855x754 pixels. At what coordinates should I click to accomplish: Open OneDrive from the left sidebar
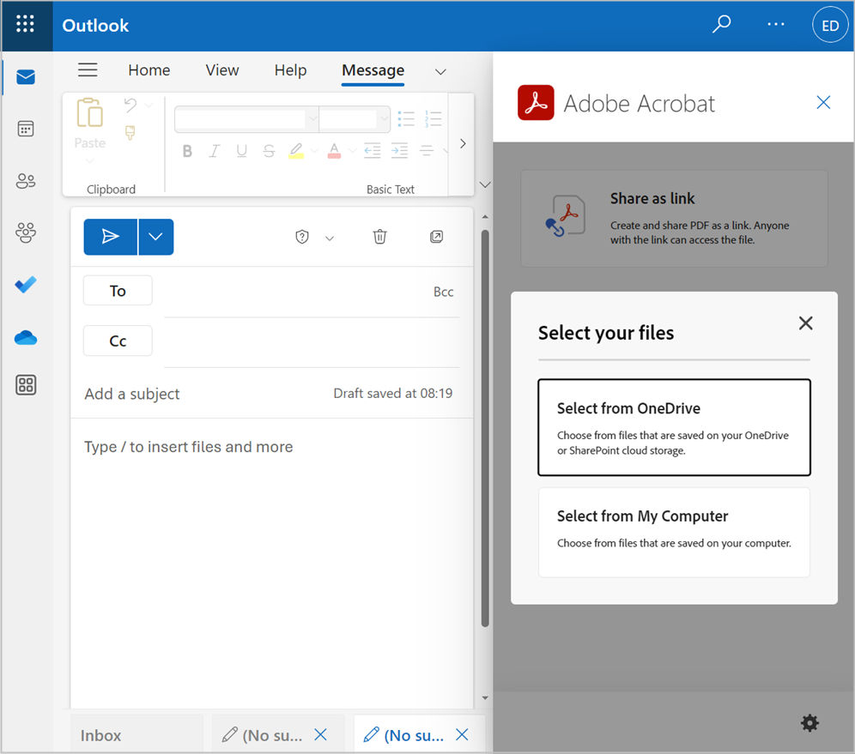point(26,337)
